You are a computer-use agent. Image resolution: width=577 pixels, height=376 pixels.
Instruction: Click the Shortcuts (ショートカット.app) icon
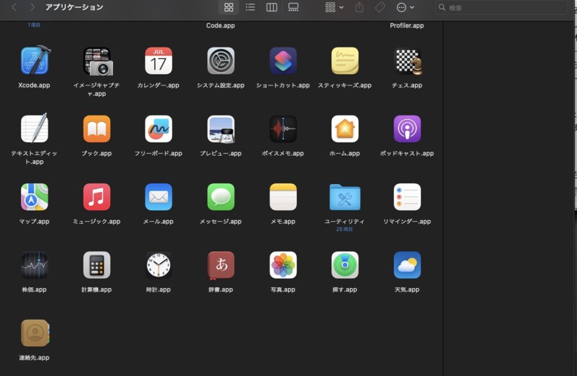283,61
